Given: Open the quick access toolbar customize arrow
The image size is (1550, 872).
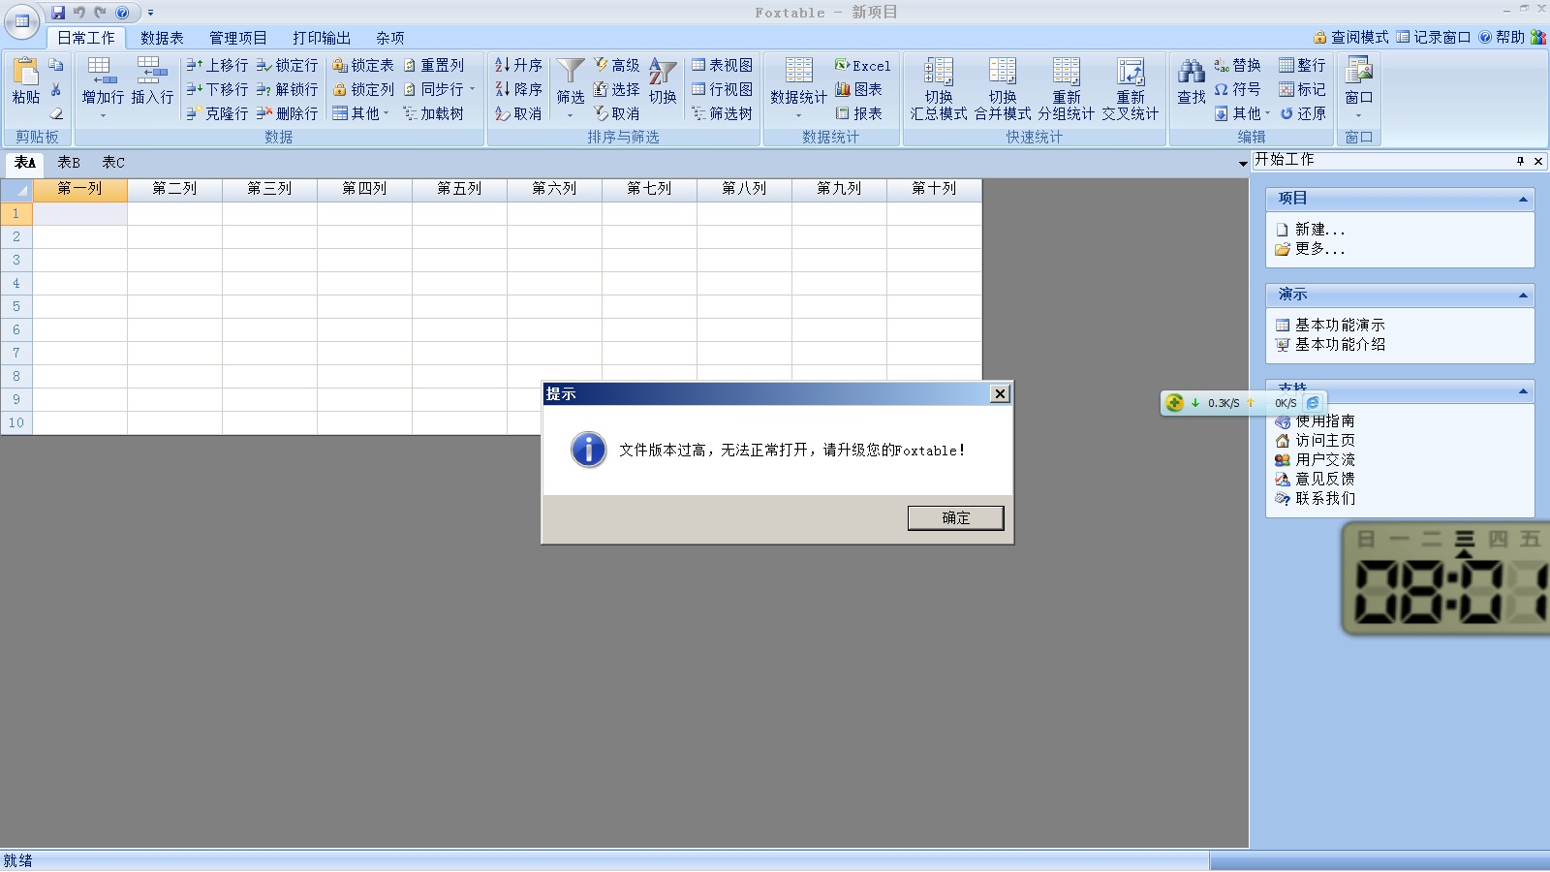Looking at the screenshot, I should tap(150, 13).
